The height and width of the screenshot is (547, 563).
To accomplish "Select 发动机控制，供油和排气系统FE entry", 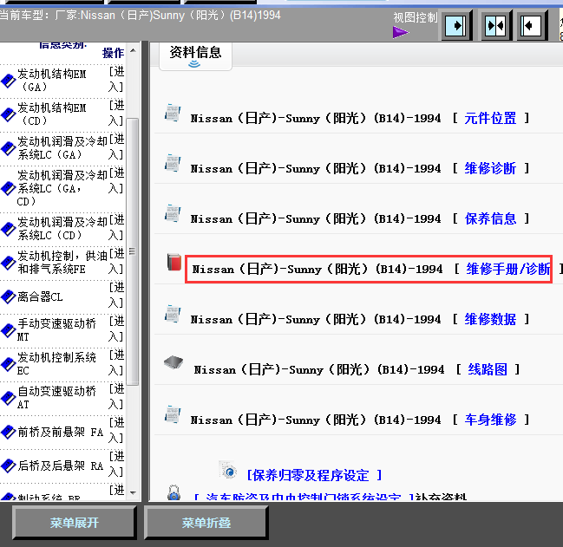I will pos(62,262).
